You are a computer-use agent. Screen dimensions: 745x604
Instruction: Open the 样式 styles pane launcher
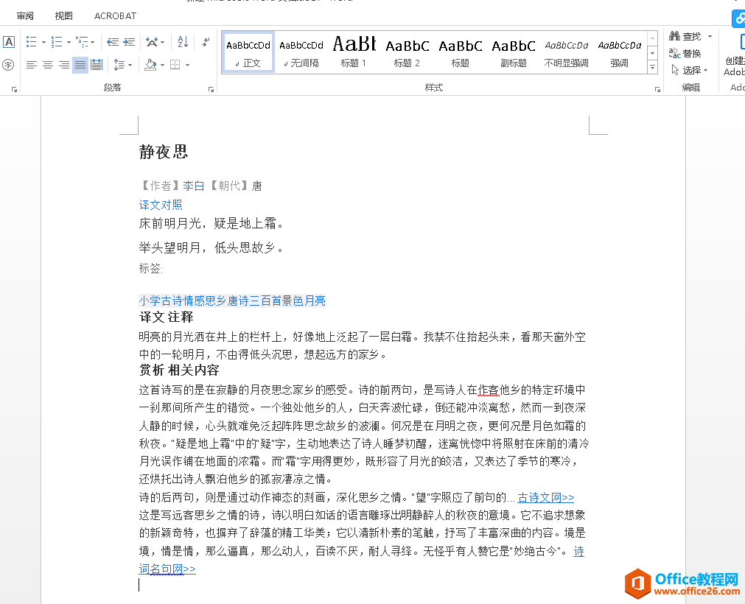(657, 89)
